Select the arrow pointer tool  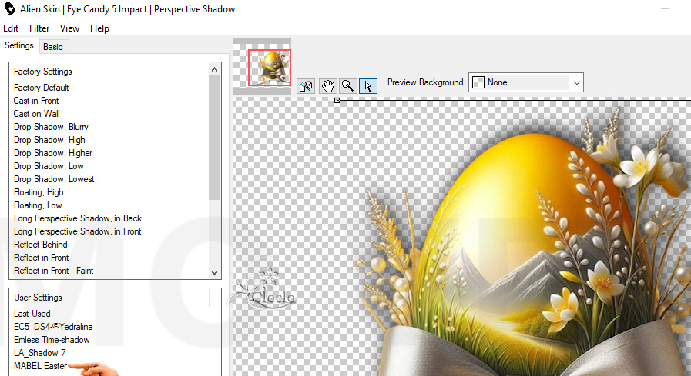click(x=367, y=86)
